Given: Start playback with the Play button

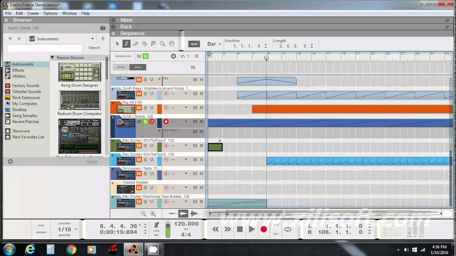Looking at the screenshot, I should point(252,229).
